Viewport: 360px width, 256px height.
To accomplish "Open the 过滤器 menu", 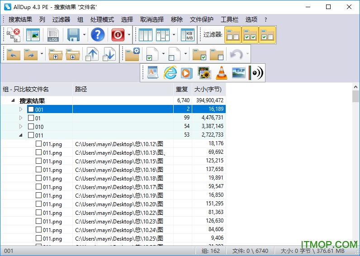I will pos(61,19).
